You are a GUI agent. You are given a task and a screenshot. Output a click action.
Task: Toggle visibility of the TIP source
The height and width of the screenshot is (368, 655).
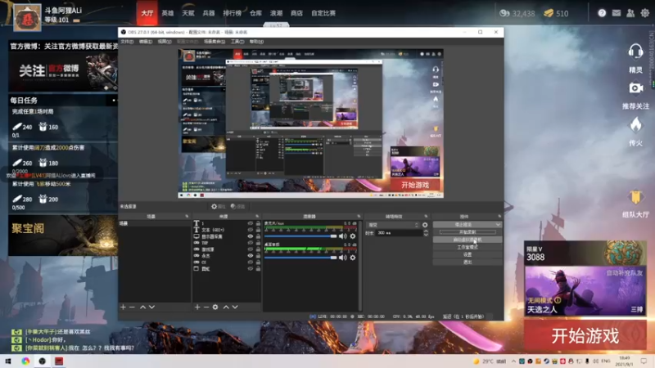point(251,243)
